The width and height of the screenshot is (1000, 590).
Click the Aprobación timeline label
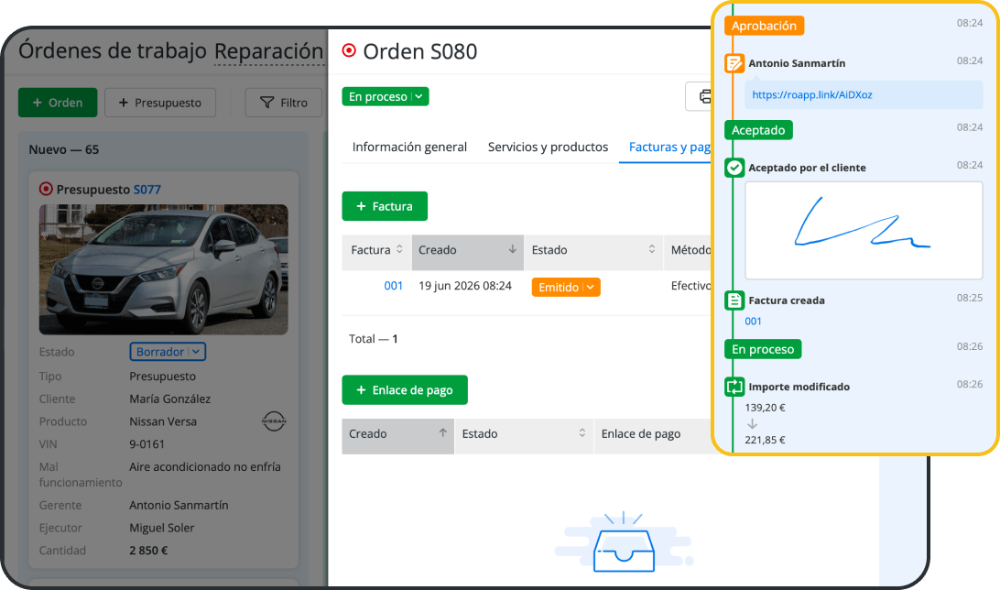point(764,26)
